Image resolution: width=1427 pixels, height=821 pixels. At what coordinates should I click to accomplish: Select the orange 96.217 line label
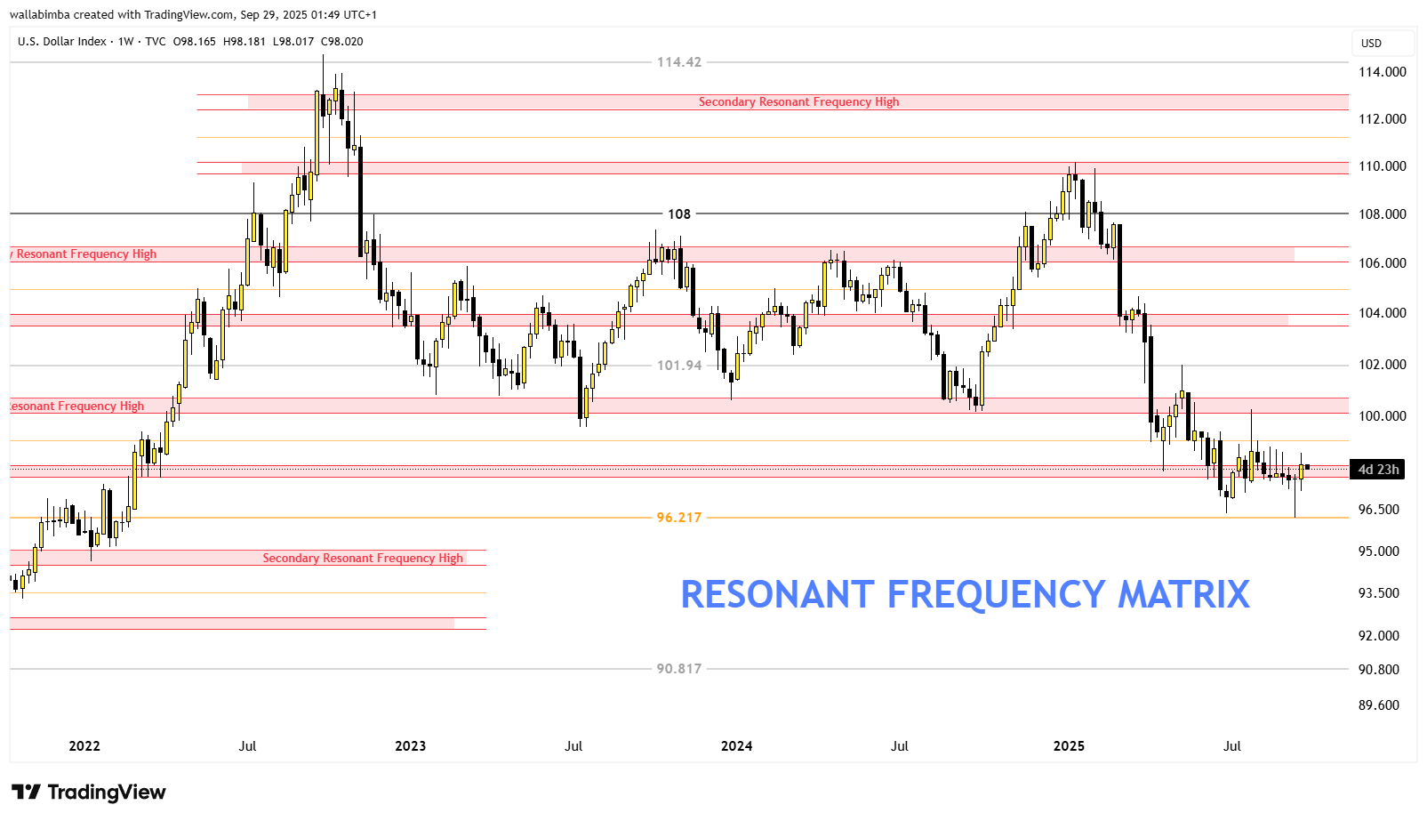click(x=679, y=518)
